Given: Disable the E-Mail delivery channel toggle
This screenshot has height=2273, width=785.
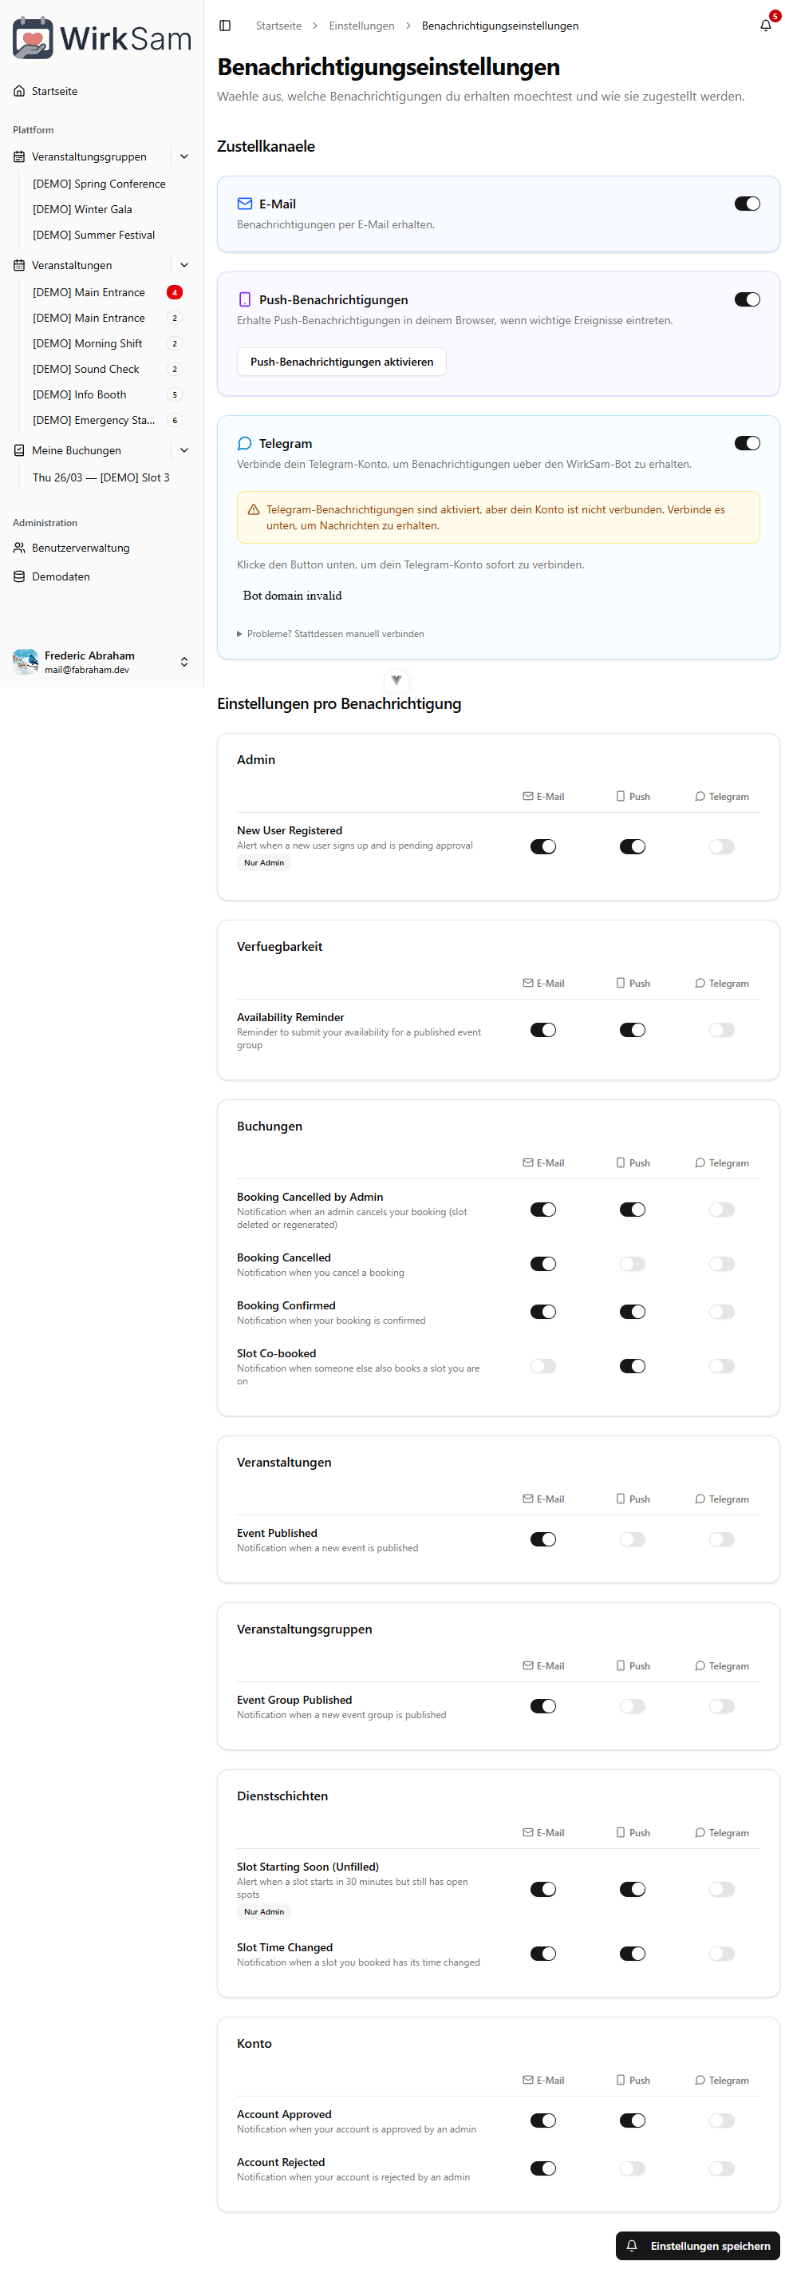Looking at the screenshot, I should coord(746,204).
